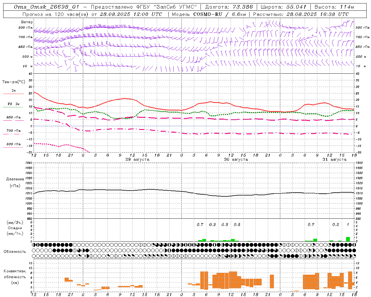Click the Долгота: 73.386 value
The width and height of the screenshot is (371, 297).
(229, 7)
